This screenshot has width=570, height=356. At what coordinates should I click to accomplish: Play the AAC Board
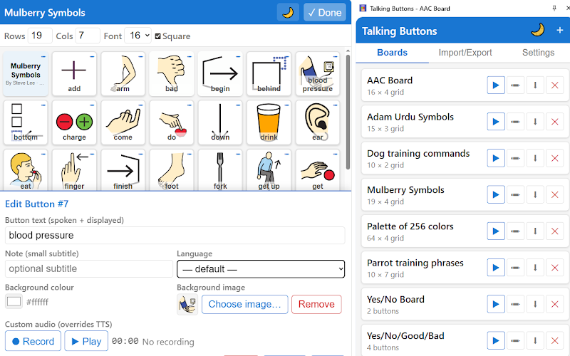pyautogui.click(x=496, y=85)
